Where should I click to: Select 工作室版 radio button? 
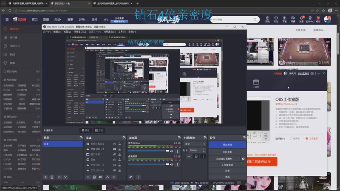[x=307, y=139]
